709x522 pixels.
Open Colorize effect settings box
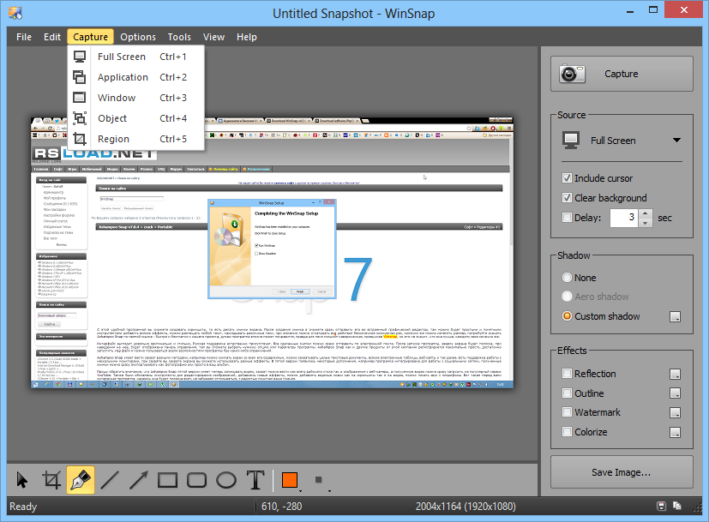point(675,433)
